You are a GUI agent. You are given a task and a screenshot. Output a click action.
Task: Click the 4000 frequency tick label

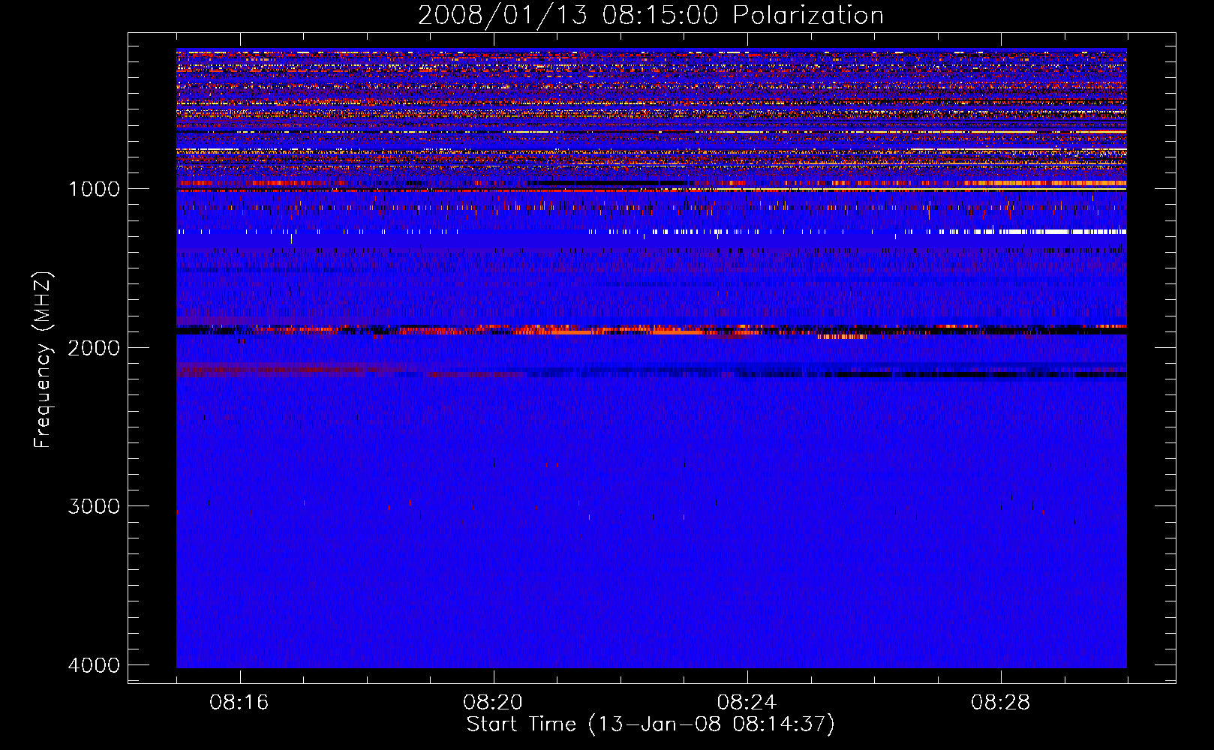[x=94, y=665]
